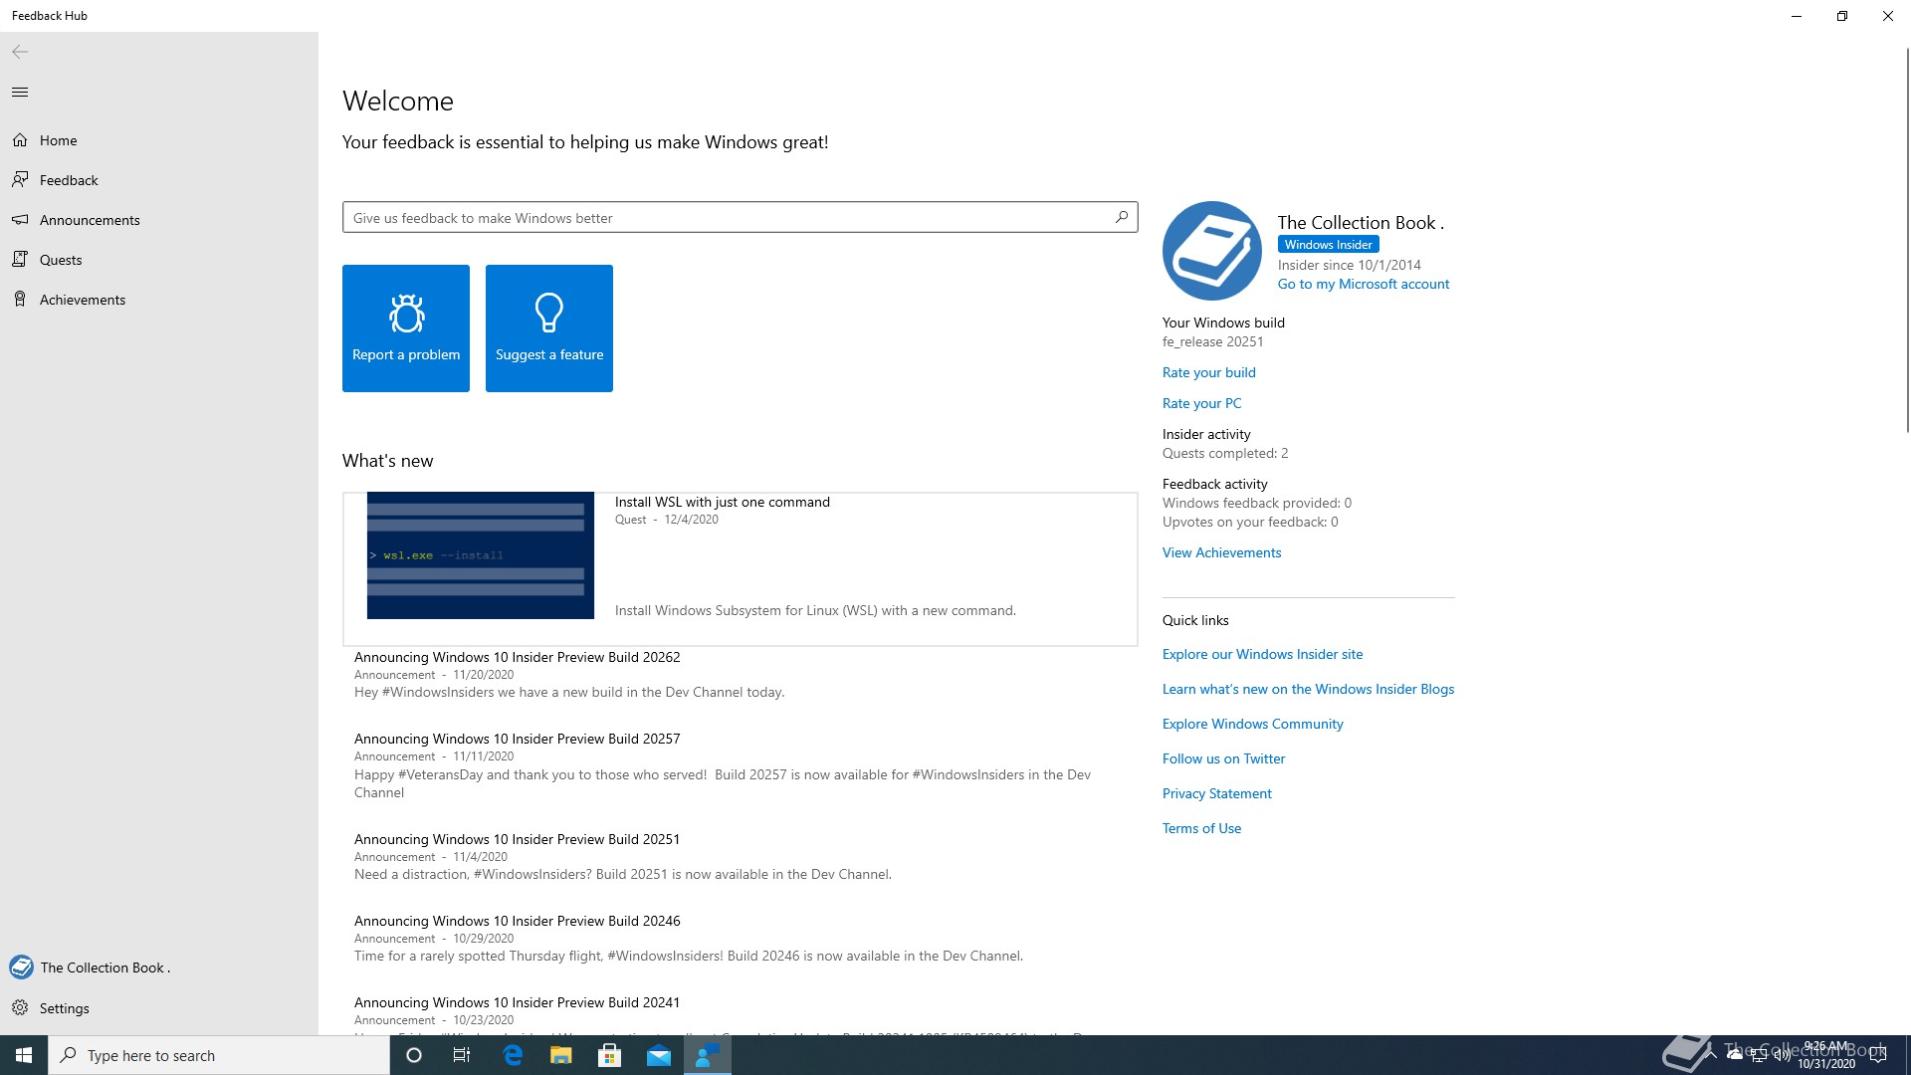The height and width of the screenshot is (1075, 1911).
Task: Open Quests in the sidebar
Action: click(159, 260)
